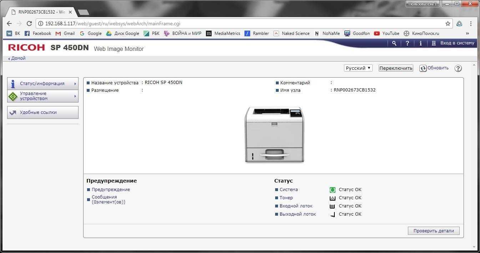Click the toner status icon
The height and width of the screenshot is (253, 480).
point(333,198)
